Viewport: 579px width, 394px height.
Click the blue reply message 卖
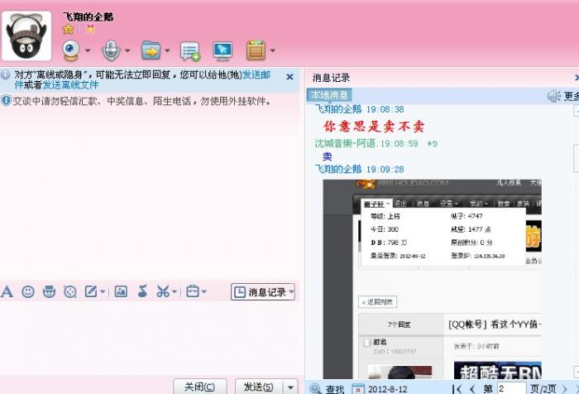pyautogui.click(x=328, y=156)
